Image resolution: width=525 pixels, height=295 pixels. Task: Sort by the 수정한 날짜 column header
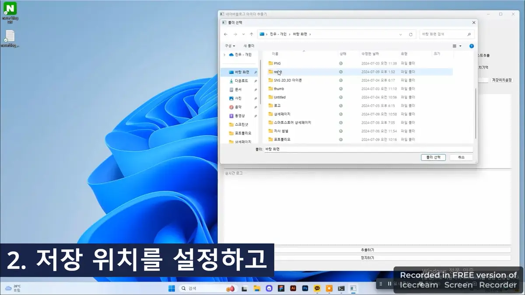369,54
